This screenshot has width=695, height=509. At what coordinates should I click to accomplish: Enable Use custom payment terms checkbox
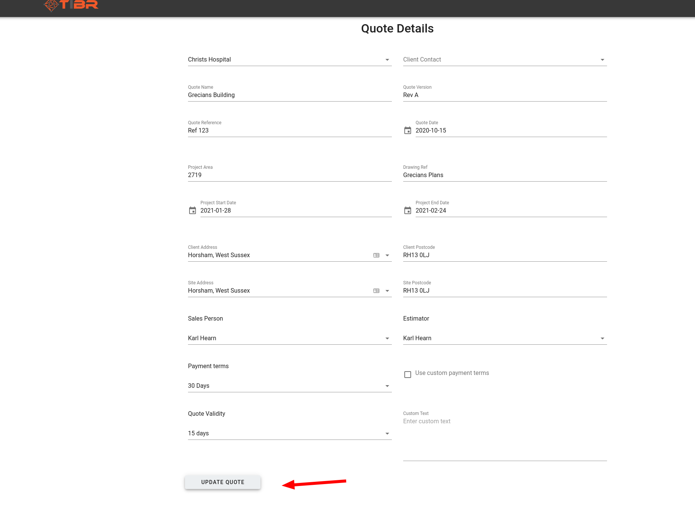408,375
